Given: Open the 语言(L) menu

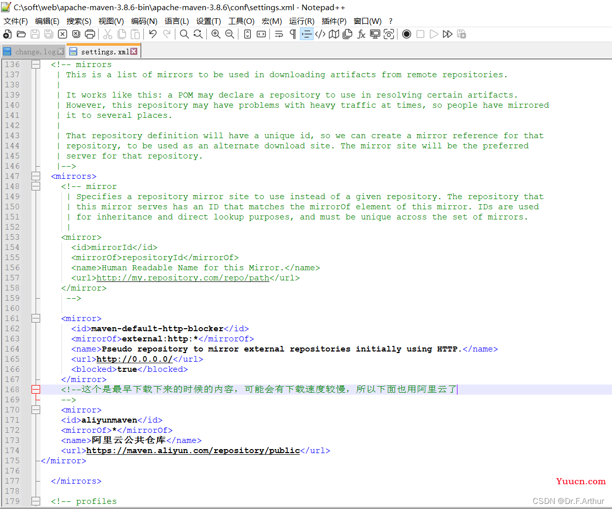Looking at the screenshot, I should coord(176,21).
